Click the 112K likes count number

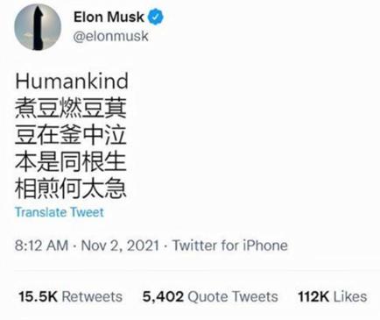pos(313,296)
